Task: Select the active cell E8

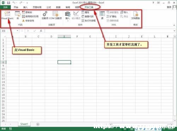Action: [64, 62]
